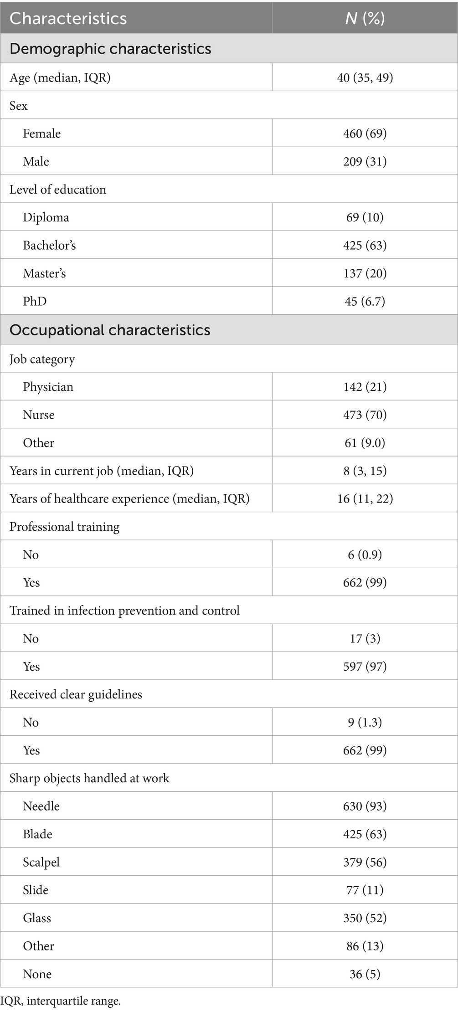Screen dimensions: 458x1011
Task: Click the Age (median, IQR) row label
Action: coord(60,77)
